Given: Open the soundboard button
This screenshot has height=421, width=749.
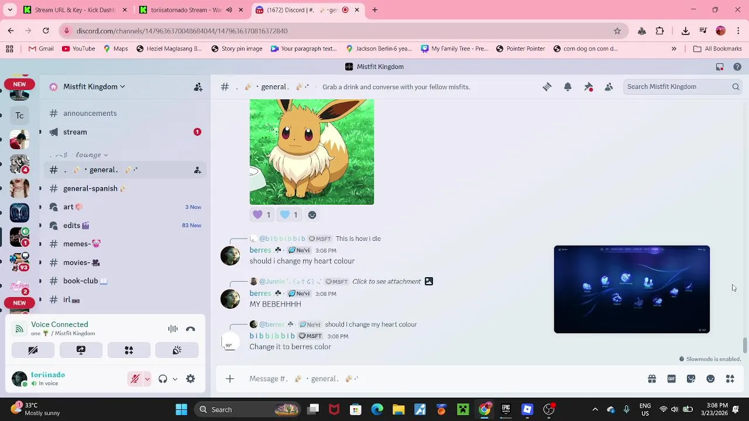Looking at the screenshot, I should (x=177, y=350).
